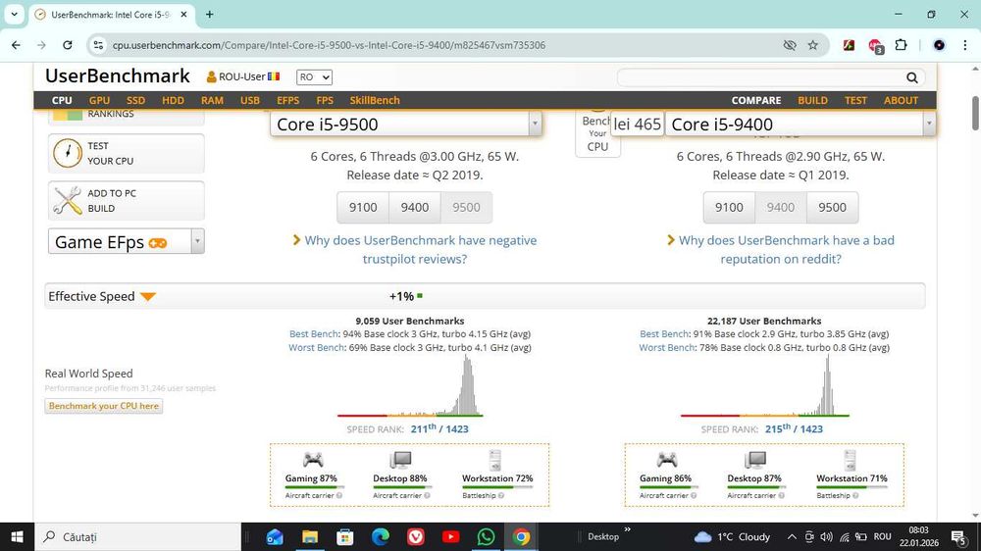Show hidden system tray icons

pos(792,536)
